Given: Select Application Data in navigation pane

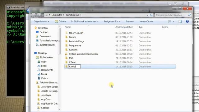Looking at the screenshot, I should pyautogui.click(x=49, y=104).
